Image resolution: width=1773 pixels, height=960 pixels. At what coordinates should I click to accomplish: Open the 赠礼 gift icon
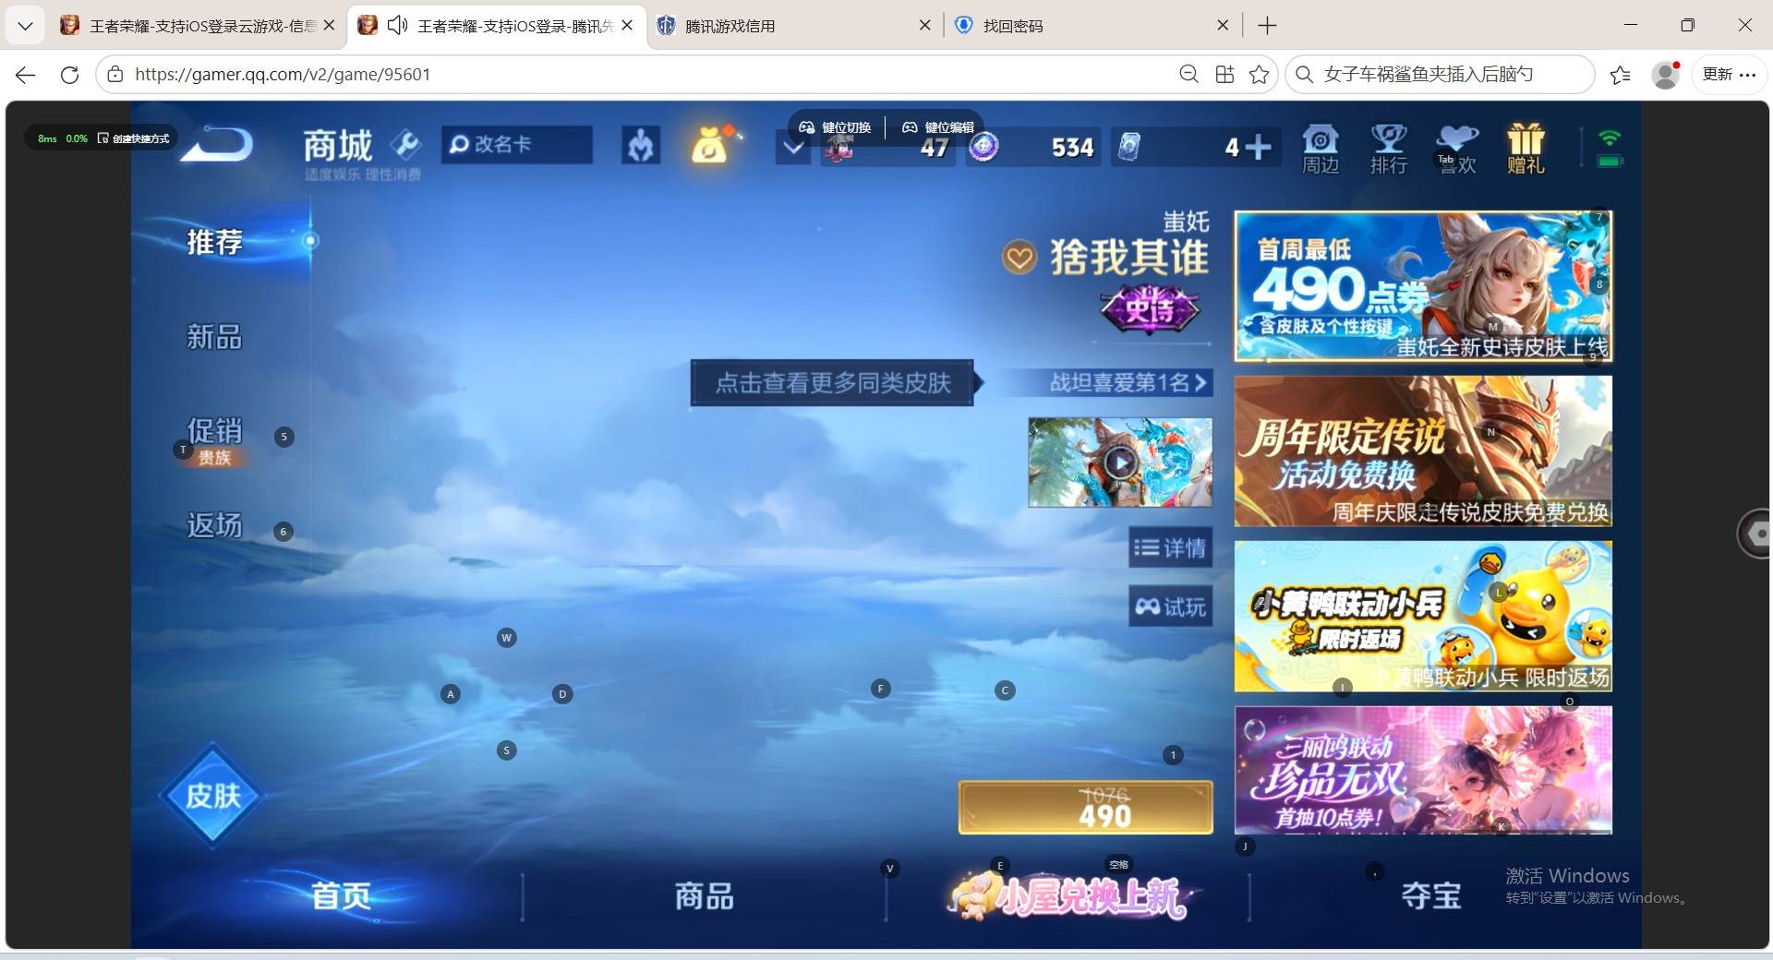1526,149
